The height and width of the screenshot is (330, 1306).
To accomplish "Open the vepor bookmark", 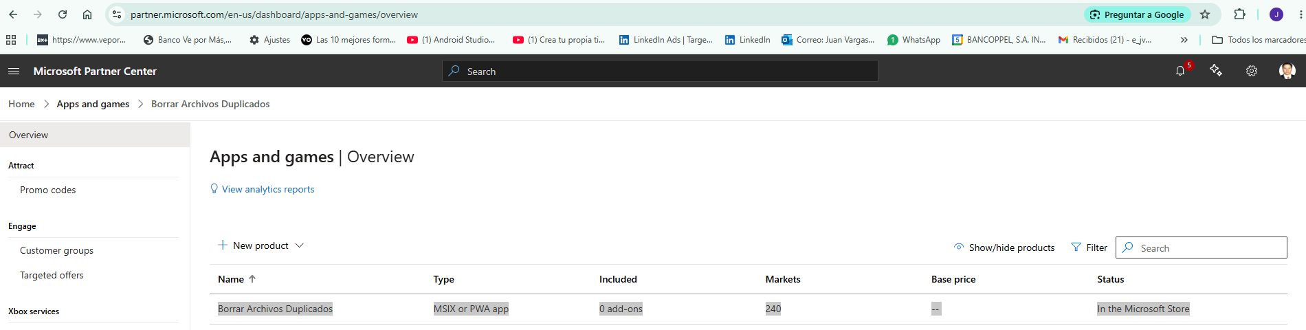I will pos(82,40).
